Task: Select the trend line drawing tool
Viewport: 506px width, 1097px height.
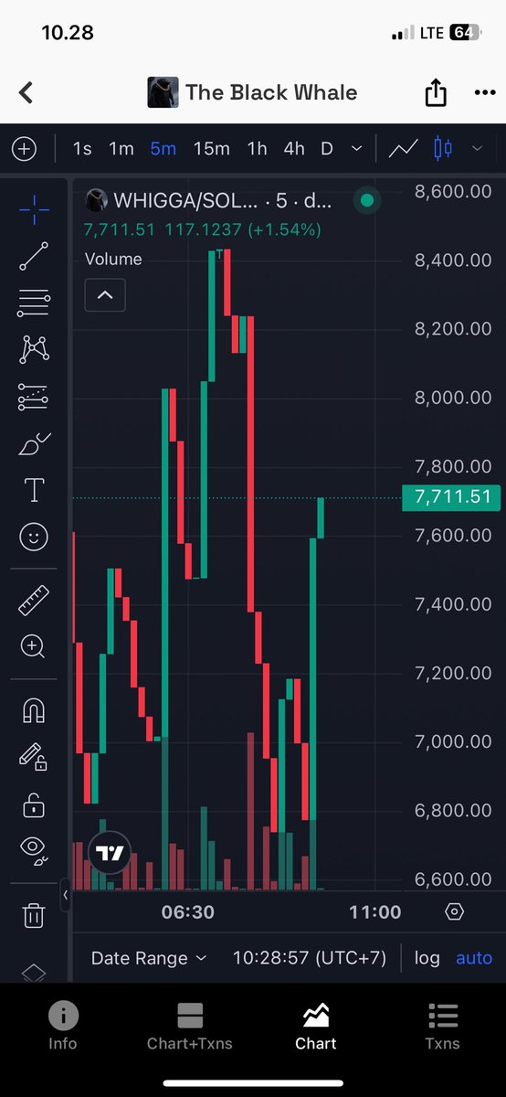Action: [34, 256]
